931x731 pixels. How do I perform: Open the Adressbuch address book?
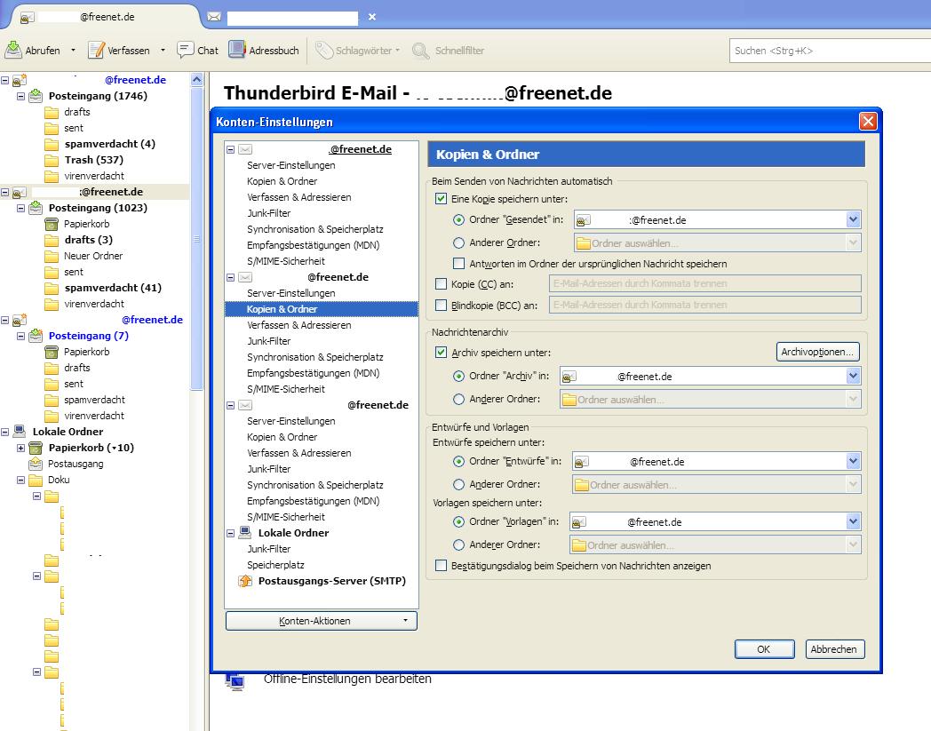coord(264,50)
